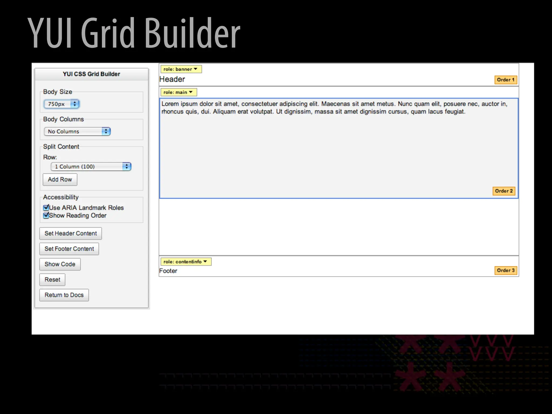Click Set Header Content button
552x414 pixels.
[71, 233]
